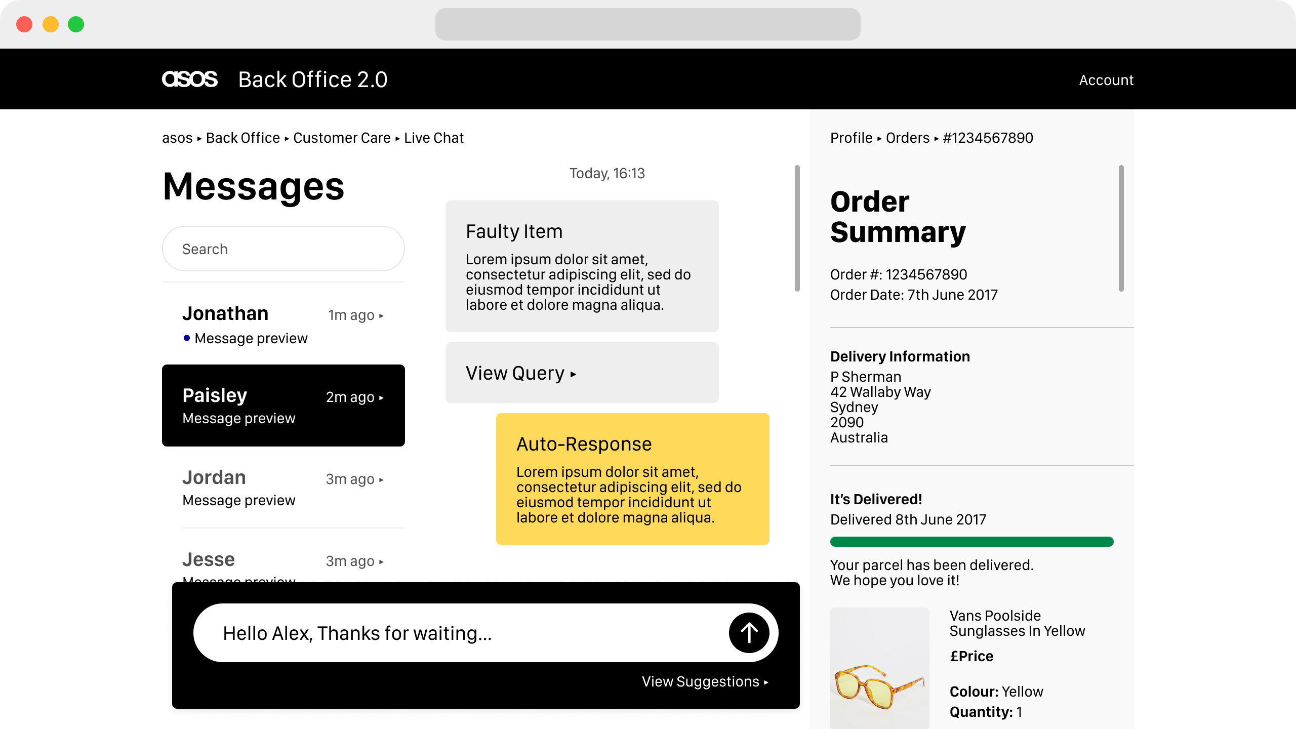Screen dimensions: 1296x729
Task: Focus the Search messages field
Action: click(x=283, y=249)
